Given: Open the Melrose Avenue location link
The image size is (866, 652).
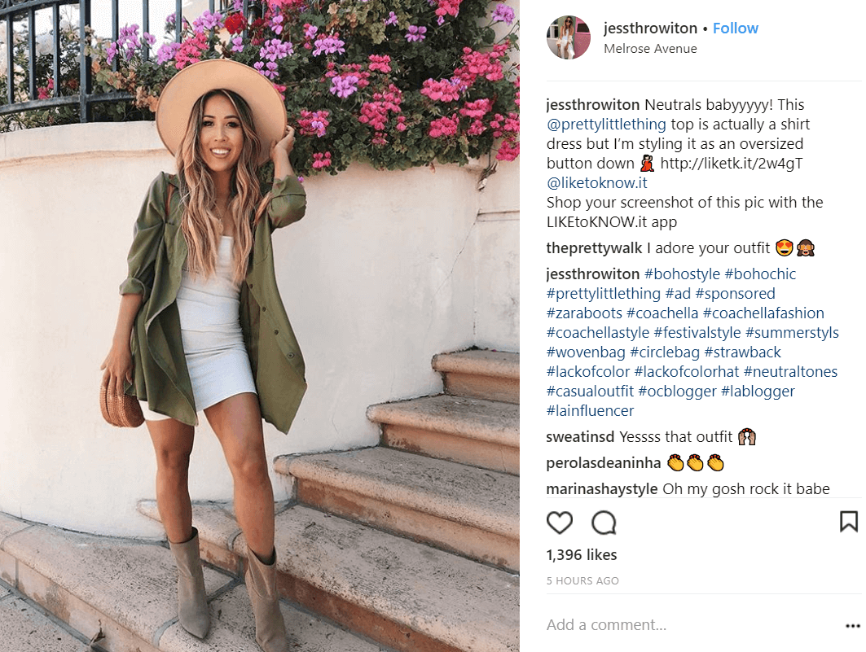Looking at the screenshot, I should (650, 49).
